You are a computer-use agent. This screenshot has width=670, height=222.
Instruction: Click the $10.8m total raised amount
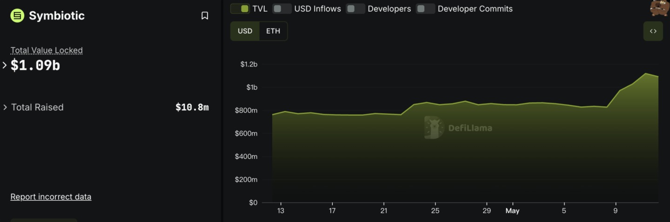(192, 107)
